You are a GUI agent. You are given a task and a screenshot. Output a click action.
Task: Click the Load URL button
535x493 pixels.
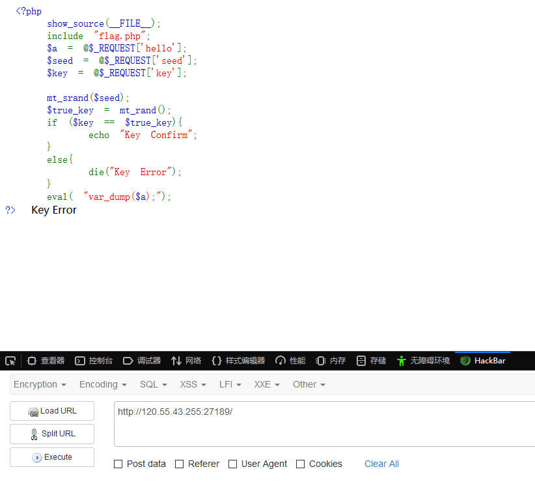pos(52,411)
